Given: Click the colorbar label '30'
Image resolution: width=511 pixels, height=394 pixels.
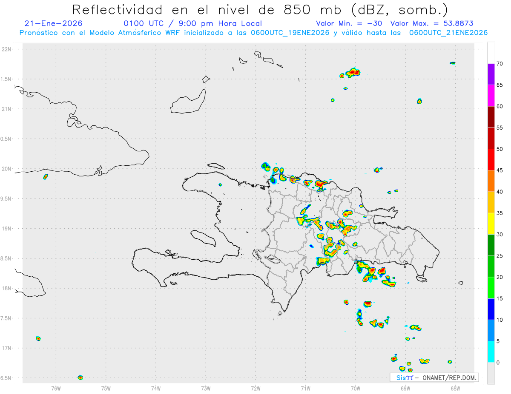Looking at the screenshot, I should pyautogui.click(x=500, y=235).
